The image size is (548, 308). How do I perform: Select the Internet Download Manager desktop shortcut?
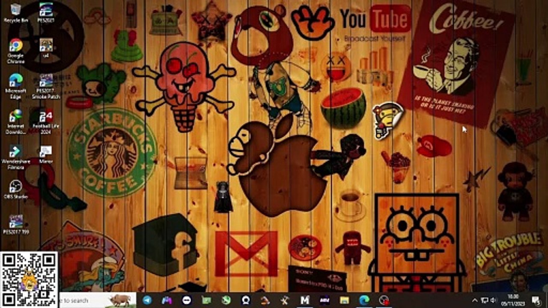(x=16, y=122)
